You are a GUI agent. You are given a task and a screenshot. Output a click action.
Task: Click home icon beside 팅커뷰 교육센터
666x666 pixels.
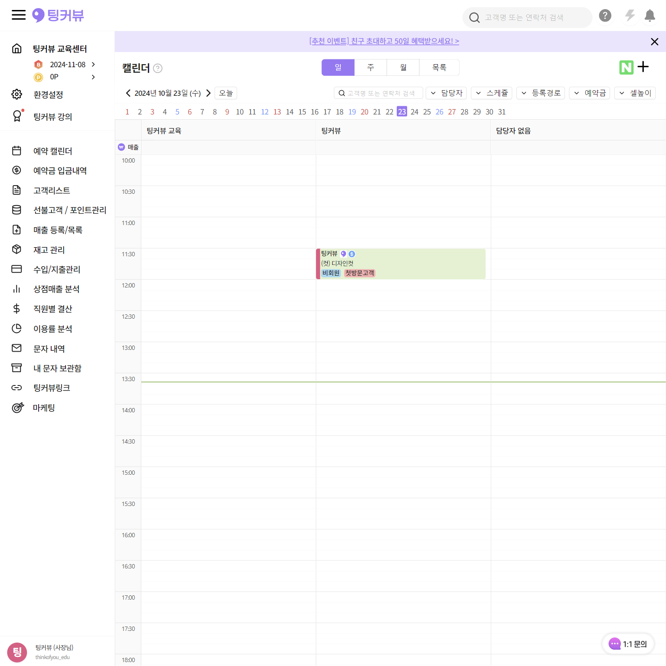click(x=17, y=49)
